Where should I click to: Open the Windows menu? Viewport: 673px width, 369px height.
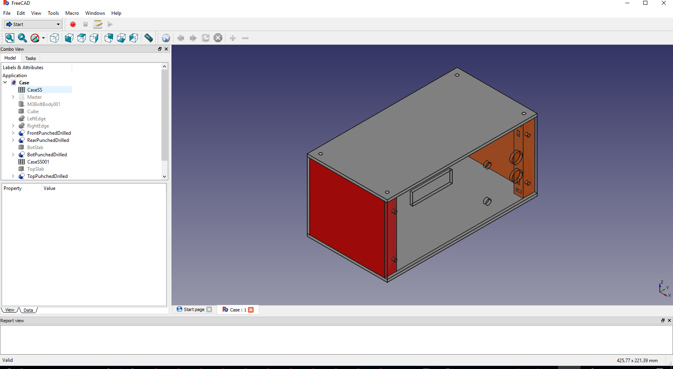pos(95,13)
